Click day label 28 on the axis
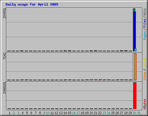 pos(126,113)
